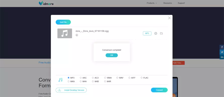Image resolution: width=224 pixels, height=97 pixels.
Task: Click the Vidmore logo
Action: coord(46,3)
